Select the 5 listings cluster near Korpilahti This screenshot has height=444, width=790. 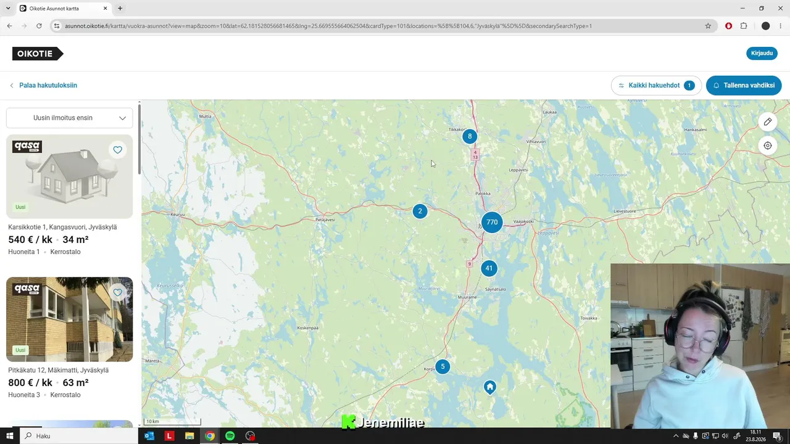click(443, 366)
